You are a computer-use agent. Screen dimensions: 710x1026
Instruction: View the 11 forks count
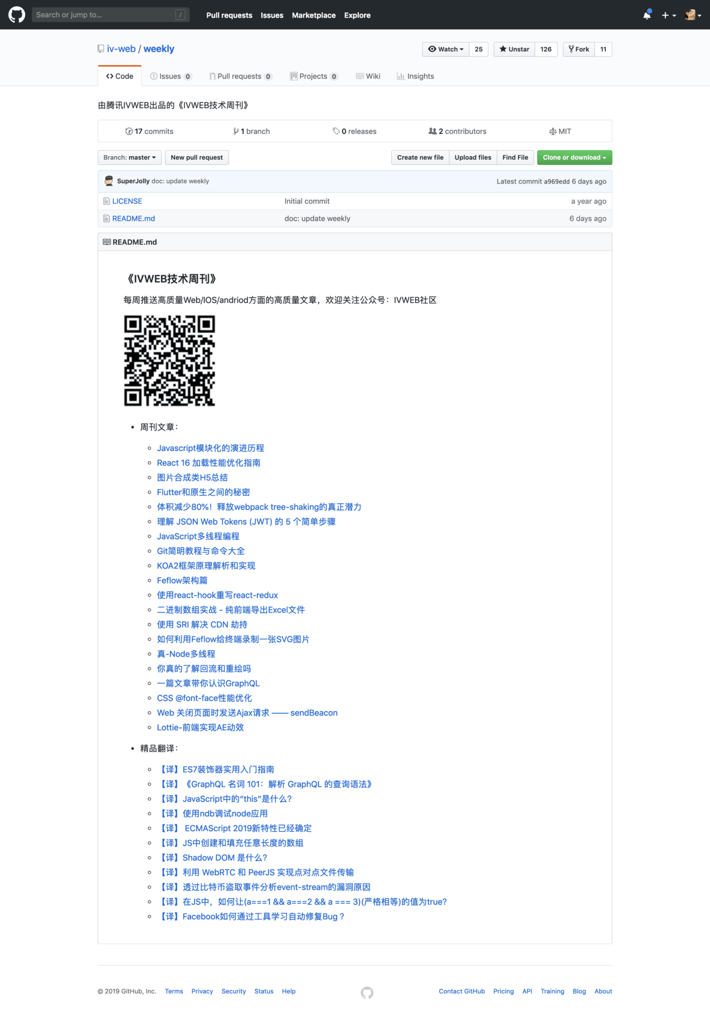pyautogui.click(x=603, y=49)
